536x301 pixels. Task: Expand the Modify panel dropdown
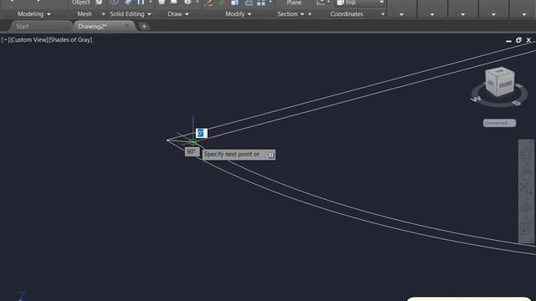click(x=238, y=14)
